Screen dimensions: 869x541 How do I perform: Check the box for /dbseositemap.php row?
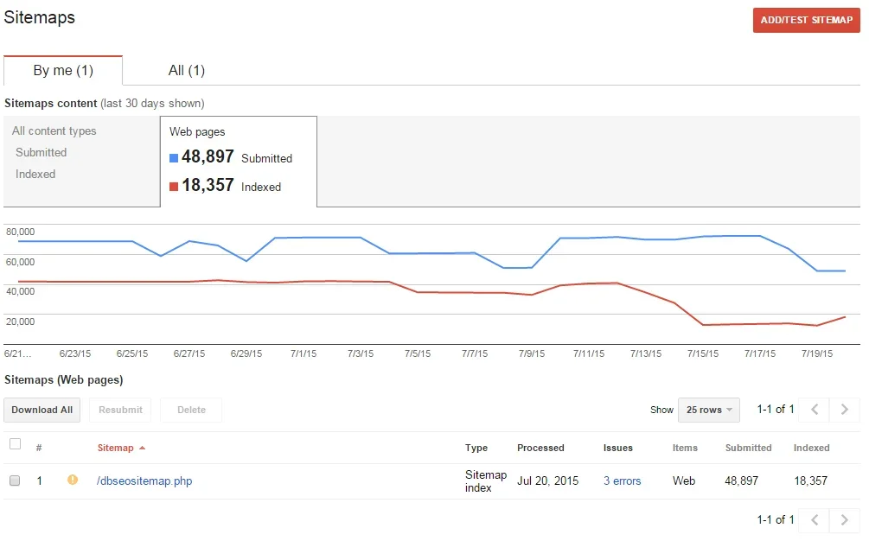pyautogui.click(x=15, y=481)
